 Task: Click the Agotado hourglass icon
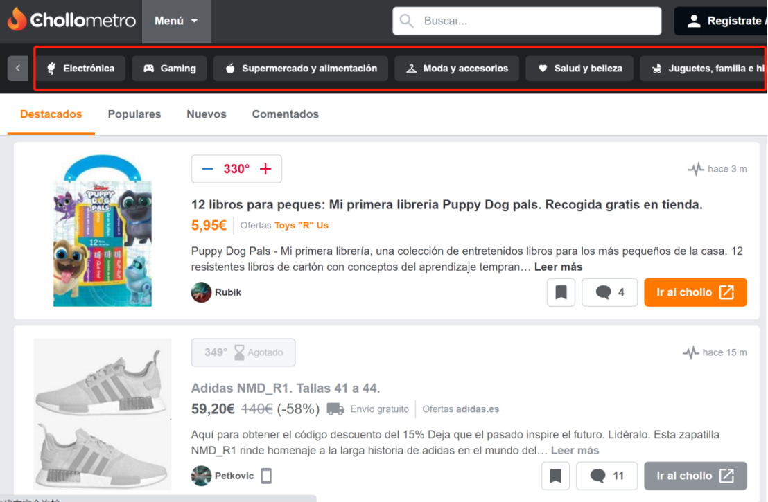pyautogui.click(x=239, y=352)
